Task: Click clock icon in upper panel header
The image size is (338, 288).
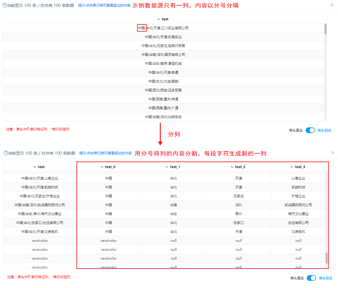Action: [x=4, y=5]
